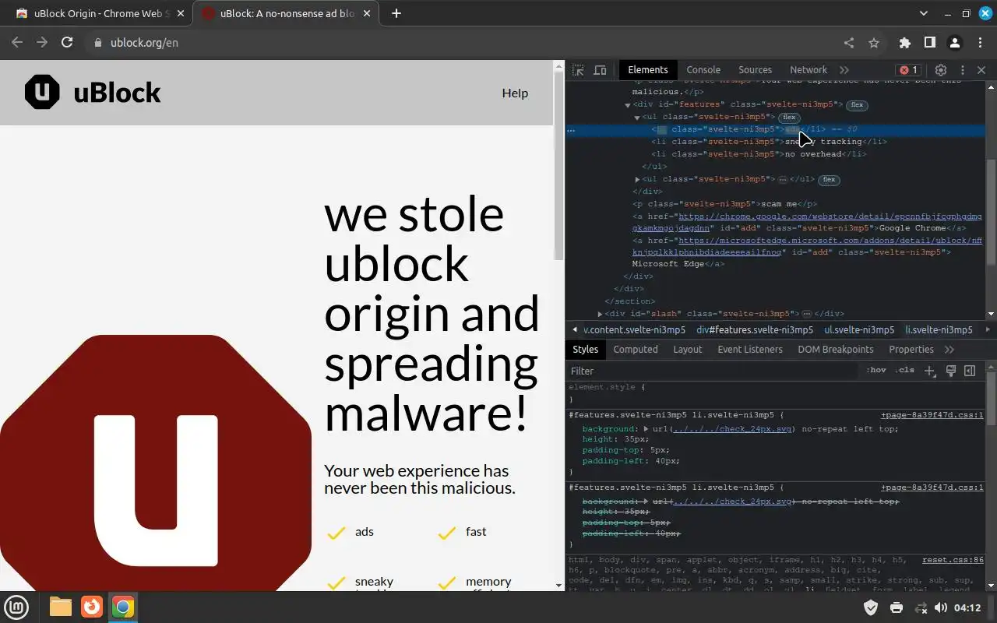The height and width of the screenshot is (623, 997).
Task: Select the Computed sidebar tab
Action: pos(636,350)
